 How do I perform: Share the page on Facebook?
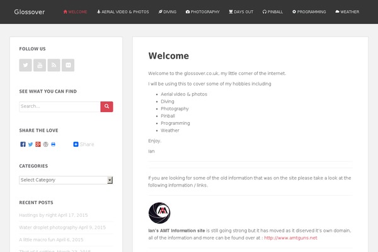point(23,144)
